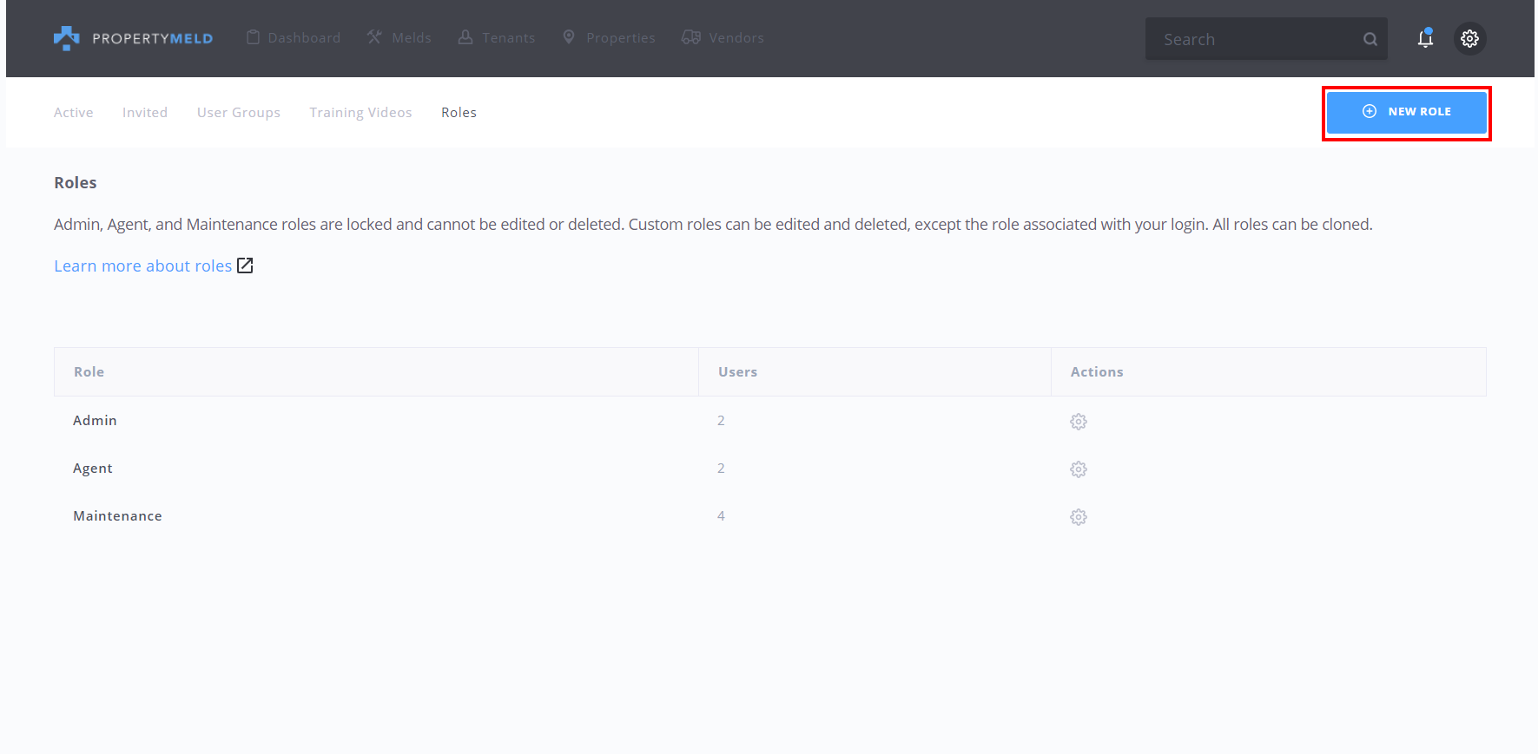Open actions gear for Maintenance role

[1079, 517]
